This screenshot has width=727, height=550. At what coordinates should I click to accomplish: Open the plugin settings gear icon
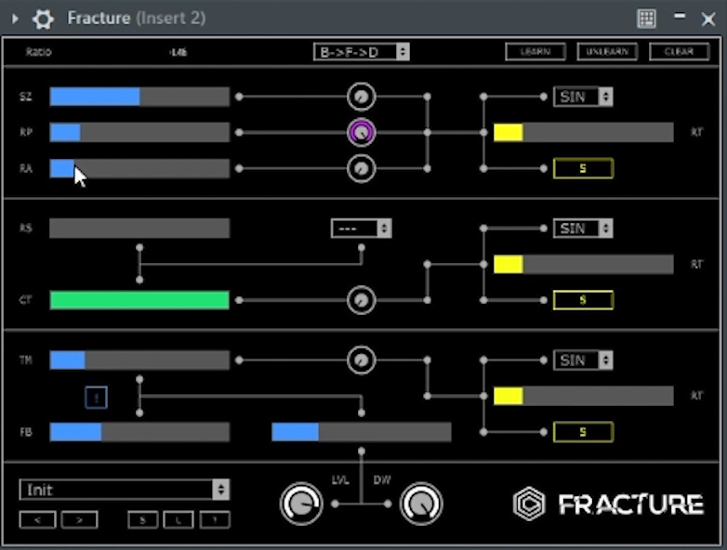(x=43, y=19)
